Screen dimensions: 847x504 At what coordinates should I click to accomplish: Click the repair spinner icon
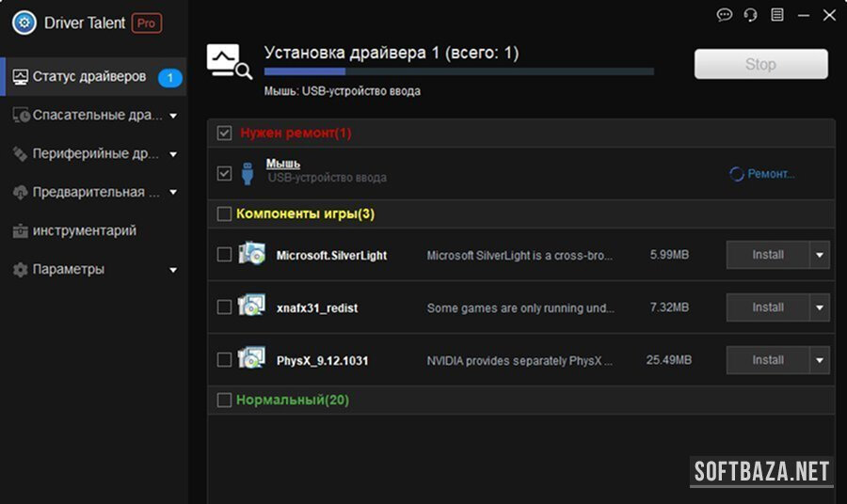[x=736, y=174]
